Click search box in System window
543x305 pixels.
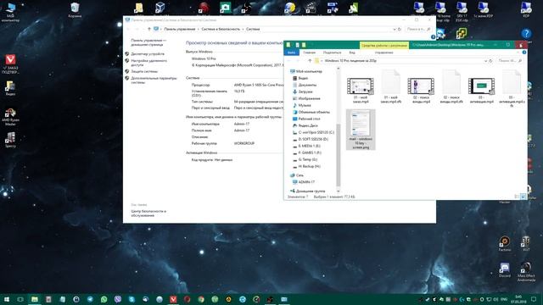click(x=418, y=29)
